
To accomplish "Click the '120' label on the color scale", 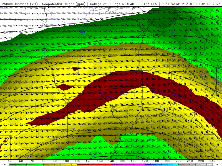I will 89,161.
